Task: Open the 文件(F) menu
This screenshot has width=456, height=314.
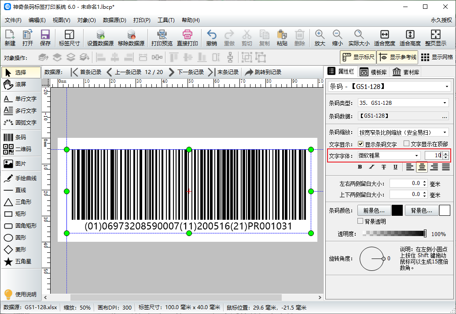Action: [x=13, y=20]
